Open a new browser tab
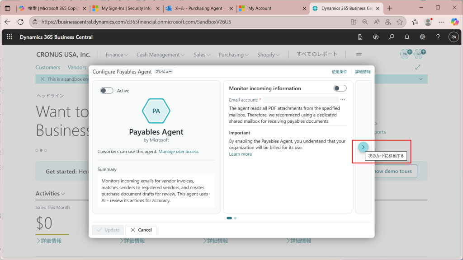Viewport: 463px width, 260px height. [390, 8]
